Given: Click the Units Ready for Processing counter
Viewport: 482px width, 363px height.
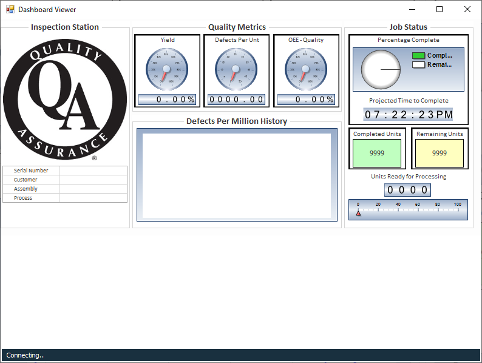Looking at the screenshot, I should tap(407, 190).
